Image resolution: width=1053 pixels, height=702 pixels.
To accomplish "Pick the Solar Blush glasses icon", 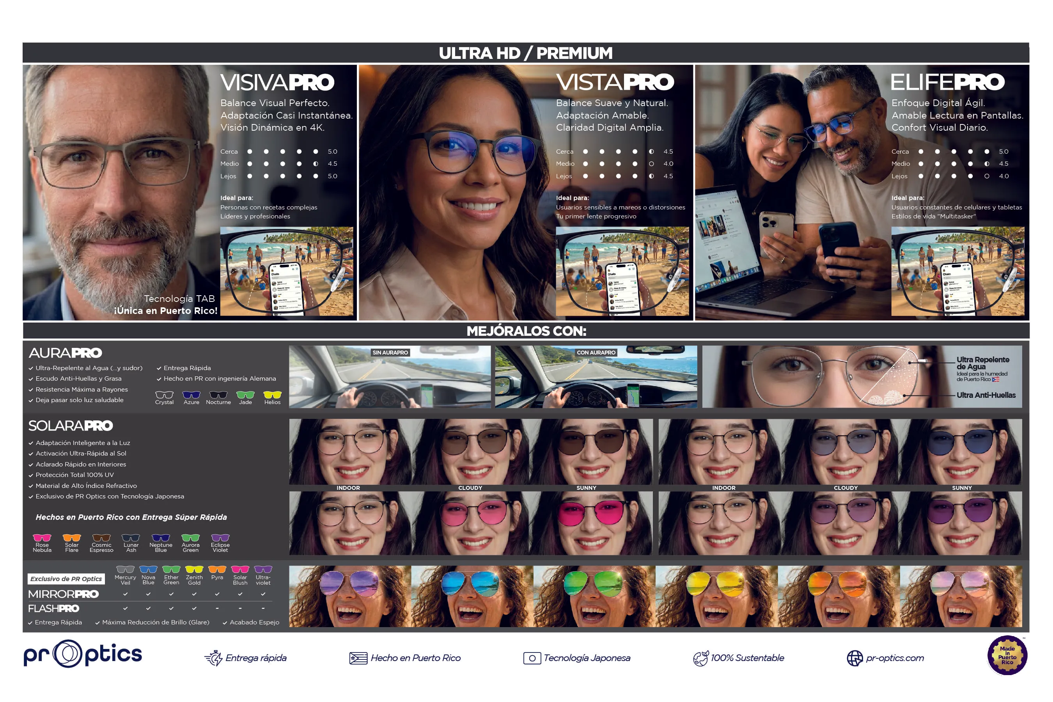I will coord(240,569).
